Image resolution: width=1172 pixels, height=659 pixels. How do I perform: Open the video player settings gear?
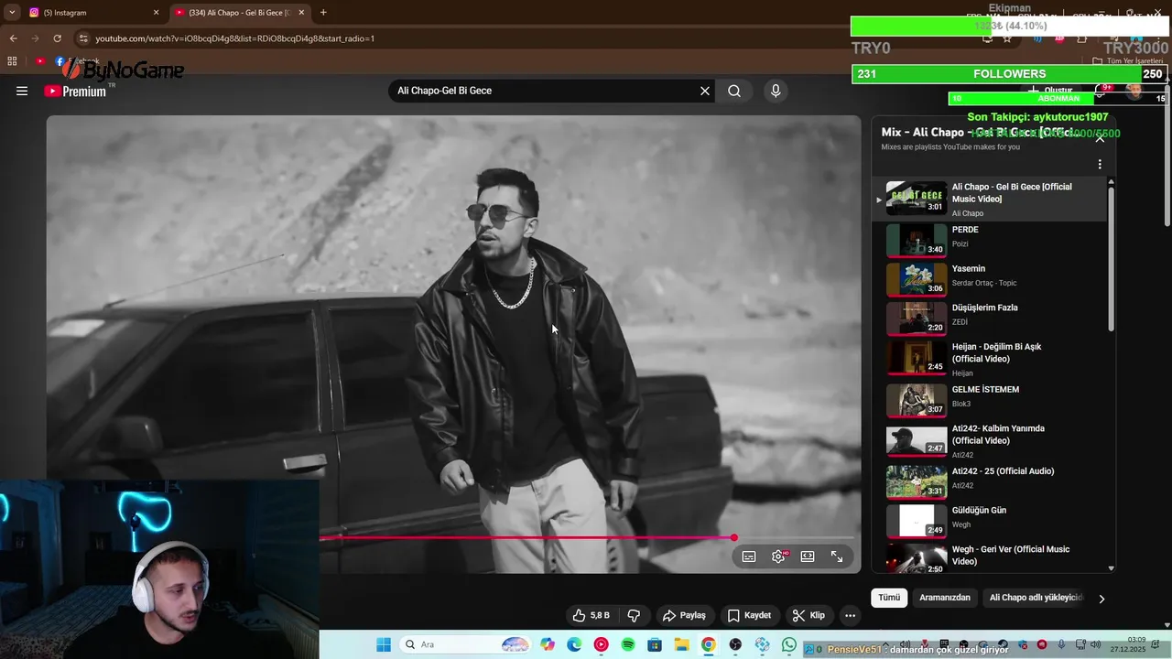coord(778,556)
